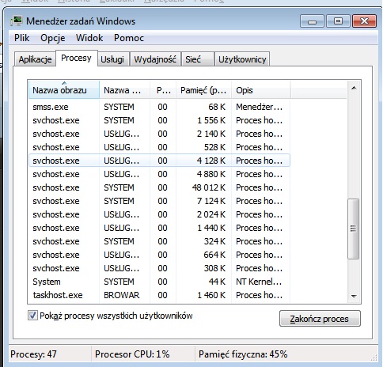Open the Opcje menu
Viewport: 383px width, 367px height.
(x=53, y=38)
